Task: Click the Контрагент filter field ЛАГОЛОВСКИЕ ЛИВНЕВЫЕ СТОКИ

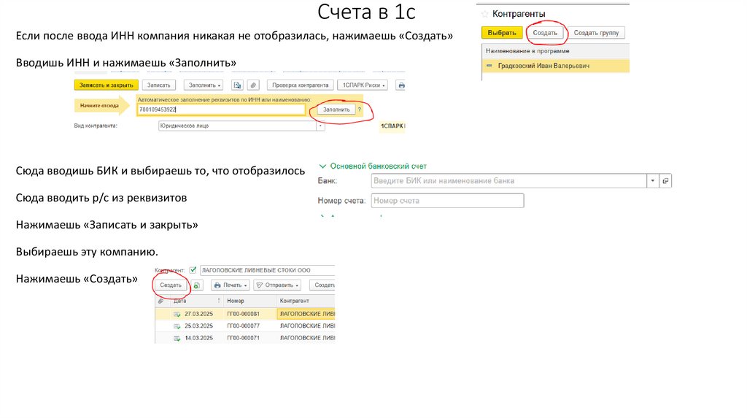Action: tap(267, 270)
